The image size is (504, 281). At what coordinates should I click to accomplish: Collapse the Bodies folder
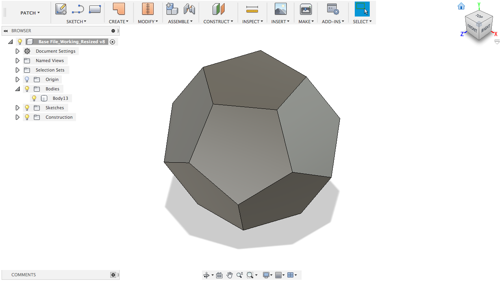point(17,89)
